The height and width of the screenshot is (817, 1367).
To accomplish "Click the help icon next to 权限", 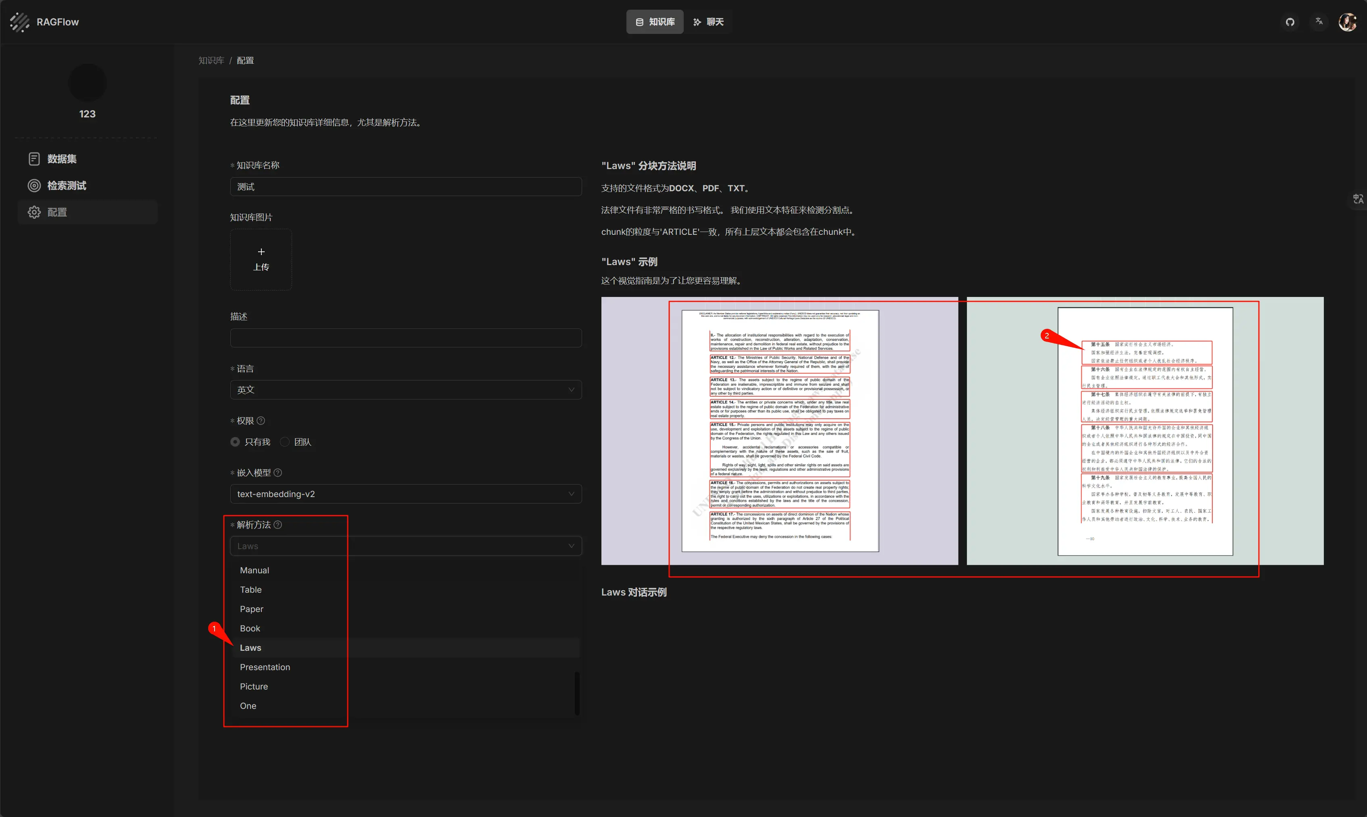I will click(x=261, y=421).
